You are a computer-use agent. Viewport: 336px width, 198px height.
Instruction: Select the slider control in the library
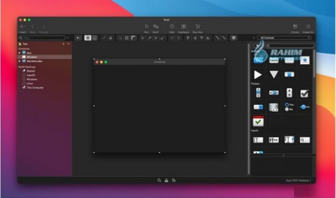pyautogui.click(x=304, y=107)
